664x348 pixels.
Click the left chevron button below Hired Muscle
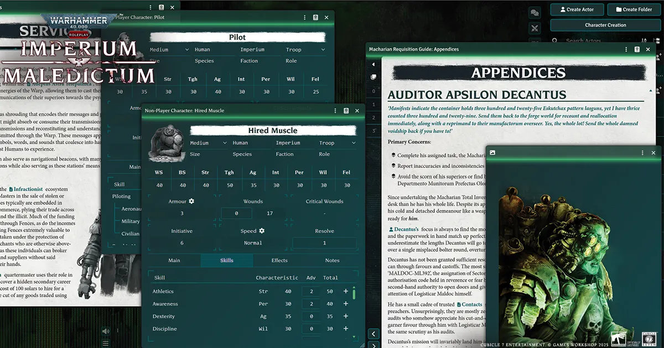point(374,334)
